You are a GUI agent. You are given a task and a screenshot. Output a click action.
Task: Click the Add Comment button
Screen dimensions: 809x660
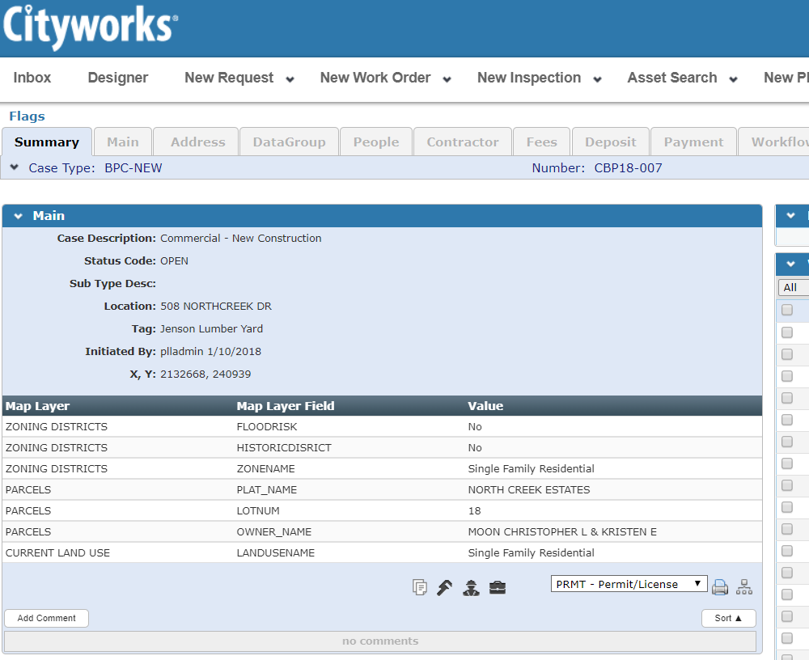click(47, 618)
